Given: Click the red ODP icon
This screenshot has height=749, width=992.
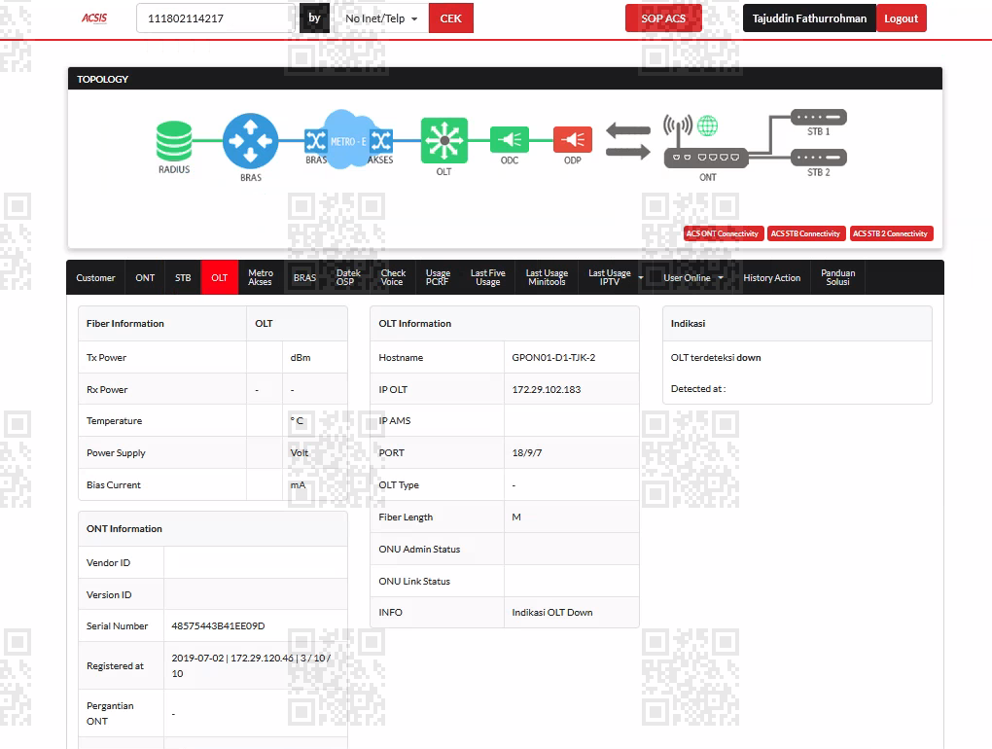Looking at the screenshot, I should [x=573, y=140].
